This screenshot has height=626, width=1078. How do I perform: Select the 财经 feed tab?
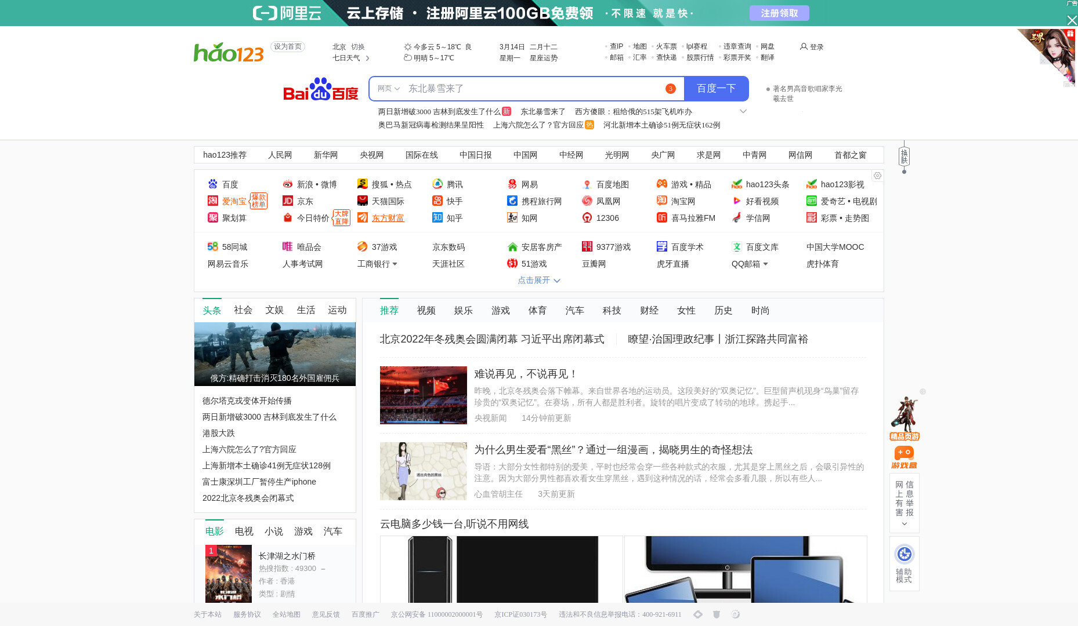649,311
